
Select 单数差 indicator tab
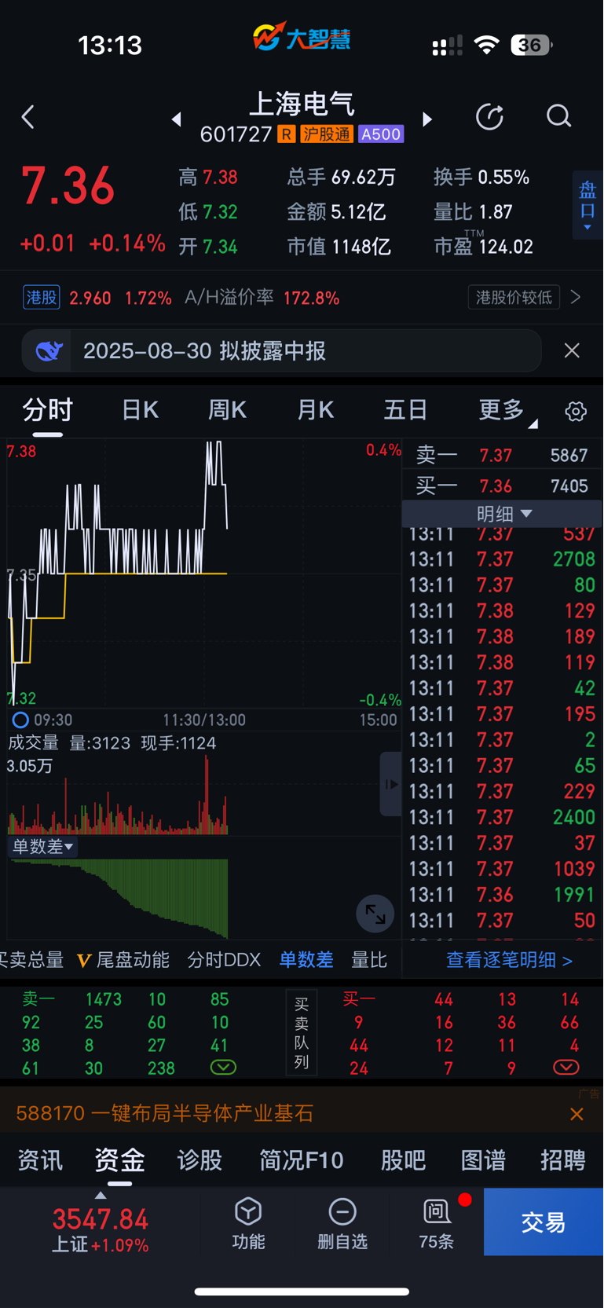coord(306,960)
